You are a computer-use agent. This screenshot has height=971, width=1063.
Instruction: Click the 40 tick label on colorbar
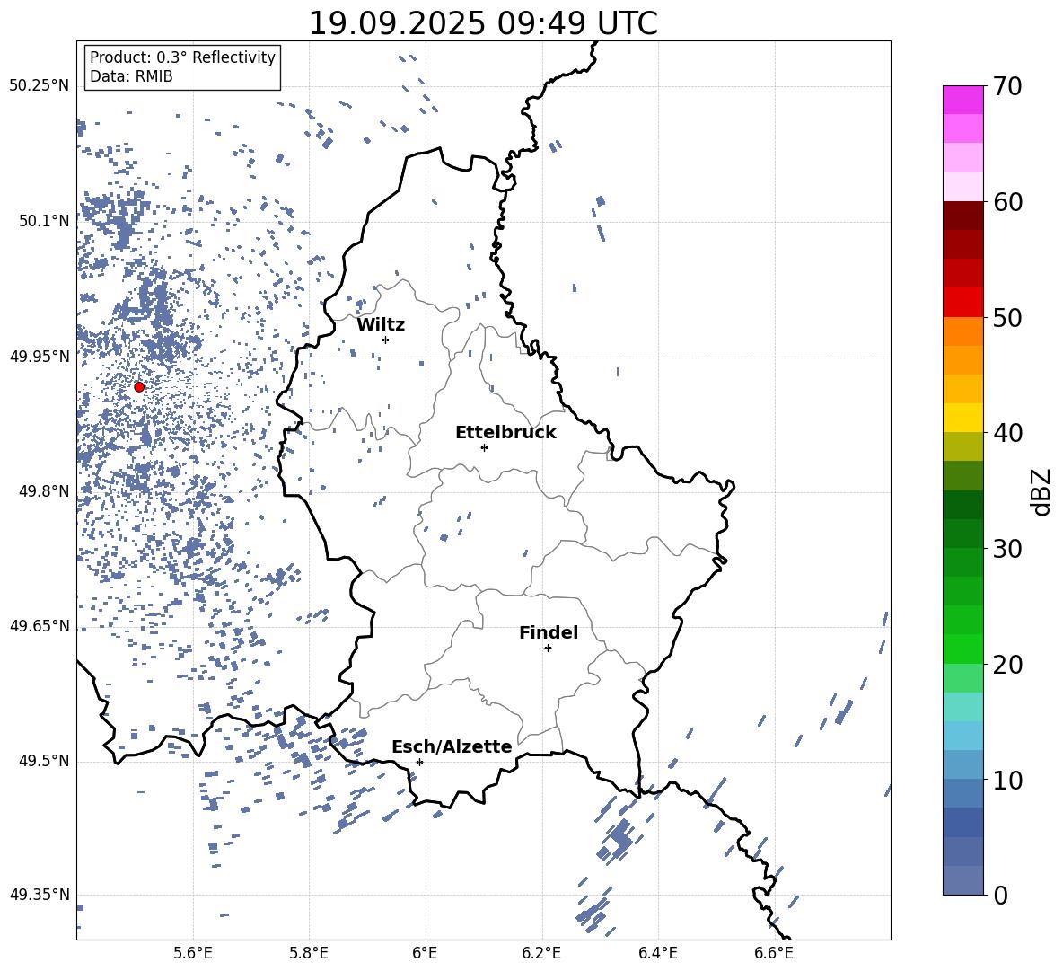pos(1007,433)
